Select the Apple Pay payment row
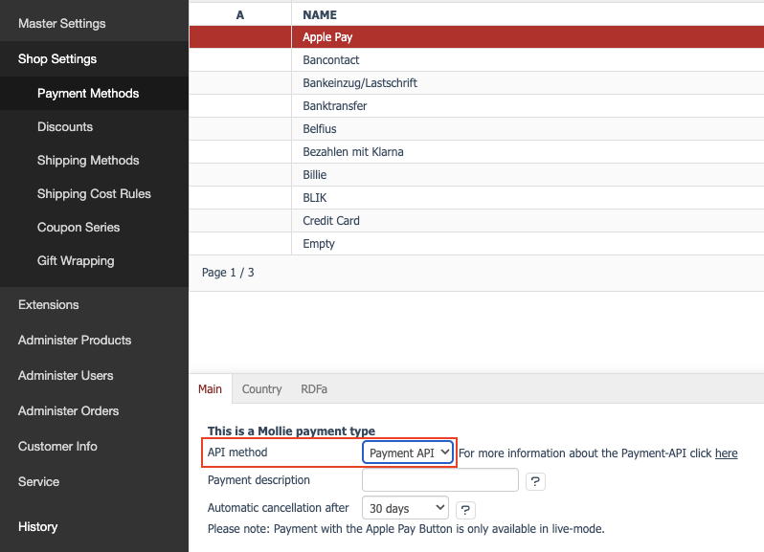The height and width of the screenshot is (552, 764). click(477, 37)
